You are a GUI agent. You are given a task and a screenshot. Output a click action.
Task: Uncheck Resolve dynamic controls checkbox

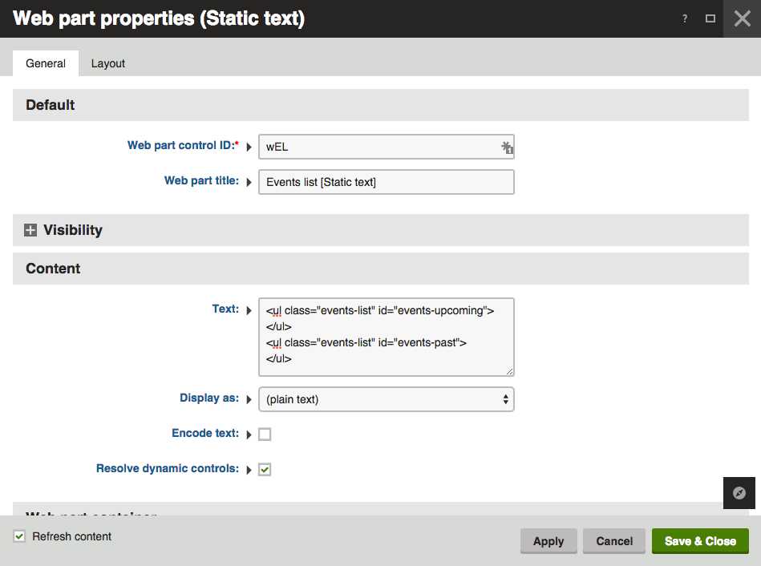[x=265, y=469]
